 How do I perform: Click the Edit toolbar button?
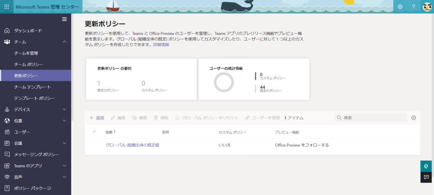pos(118,118)
